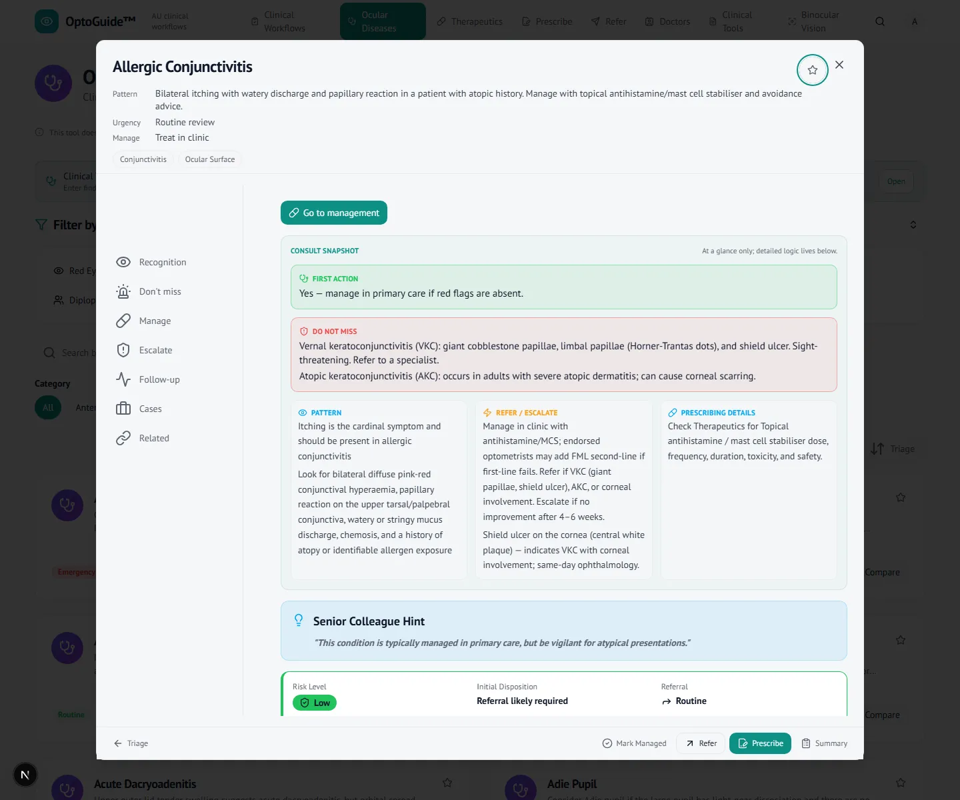Go back to Triage via footer arrow

point(131,743)
